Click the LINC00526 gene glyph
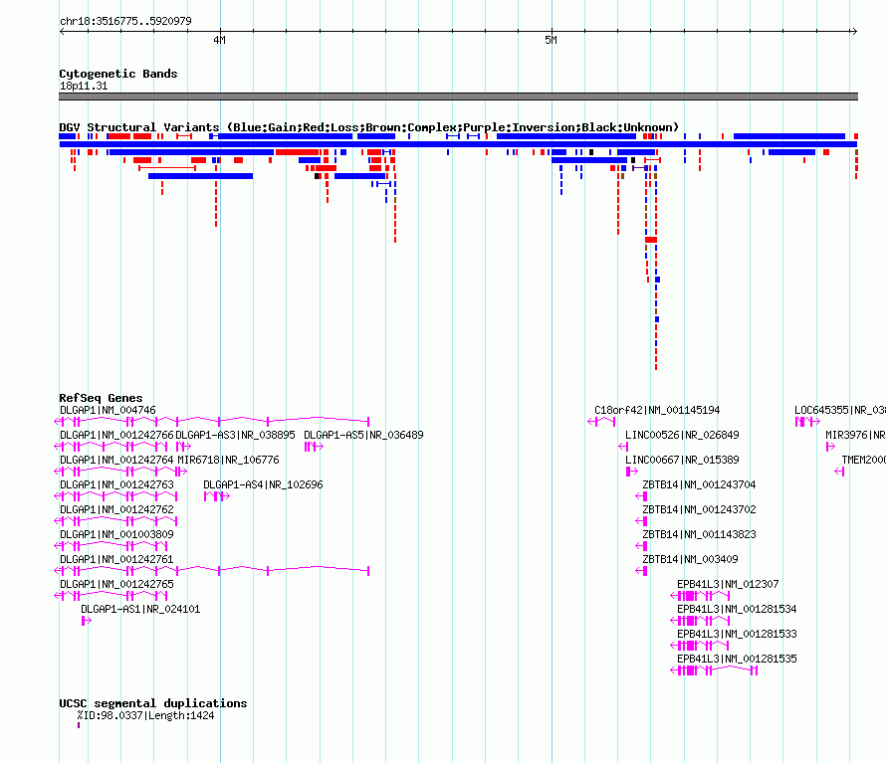 pyautogui.click(x=623, y=447)
